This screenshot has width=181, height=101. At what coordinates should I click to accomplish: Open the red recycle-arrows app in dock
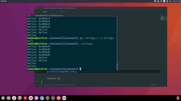click(x=31, y=98)
